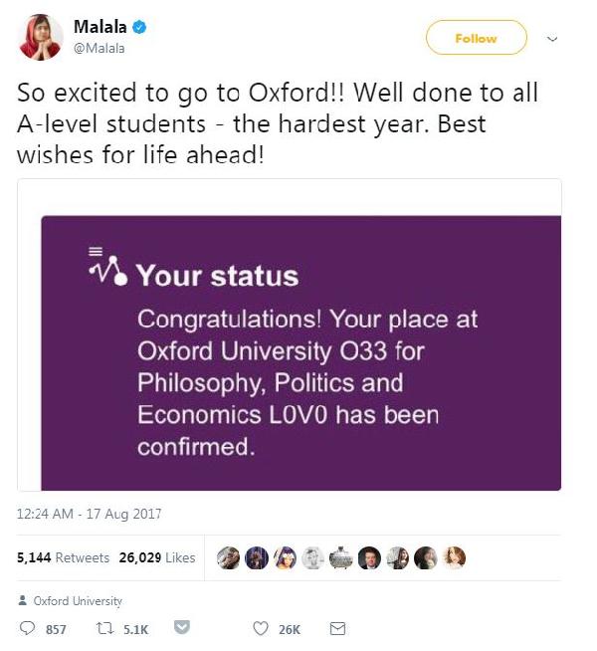
Task: Click the direct message envelope icon
Action: [337, 628]
